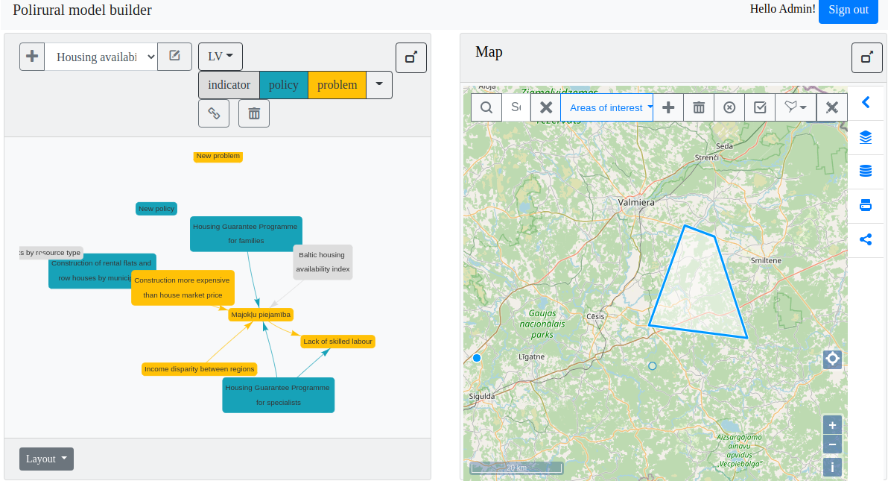Click the map toolbar trash icon

click(699, 107)
